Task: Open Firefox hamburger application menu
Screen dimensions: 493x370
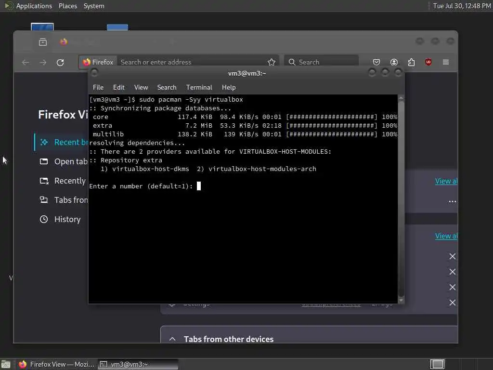Action: (x=446, y=62)
